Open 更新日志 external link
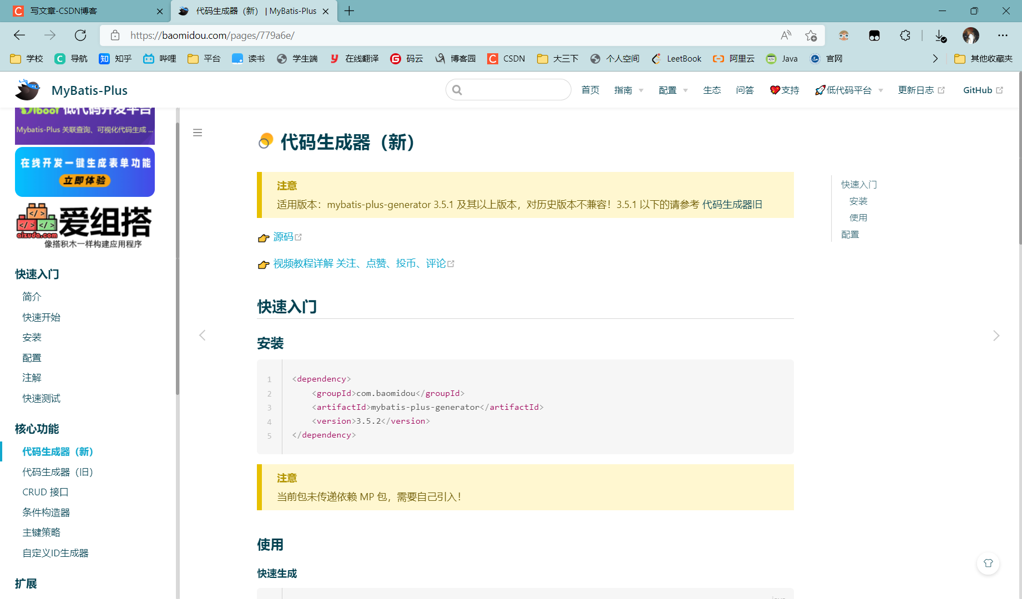 point(921,90)
